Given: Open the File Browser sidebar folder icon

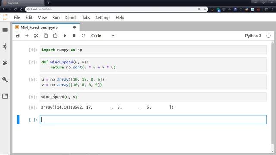Looking at the screenshot, I should pyautogui.click(x=5, y=30).
